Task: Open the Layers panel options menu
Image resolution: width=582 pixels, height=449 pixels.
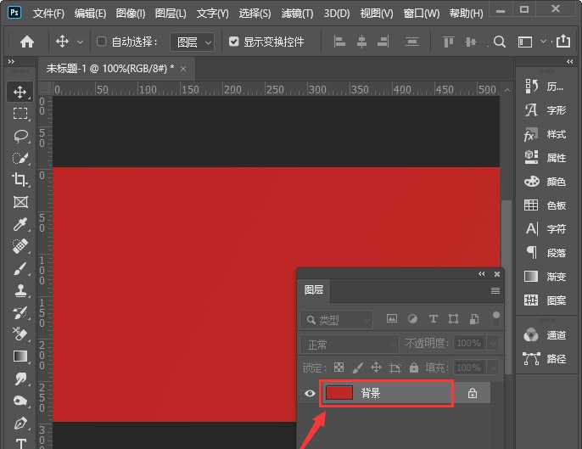Action: (x=495, y=290)
